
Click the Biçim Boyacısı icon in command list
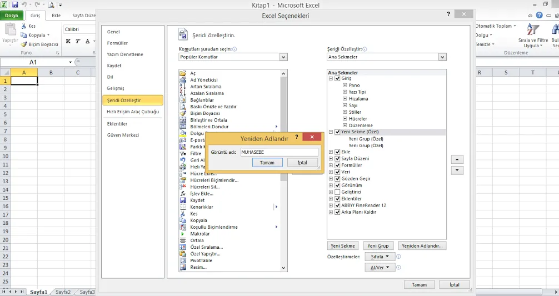pyautogui.click(x=183, y=113)
